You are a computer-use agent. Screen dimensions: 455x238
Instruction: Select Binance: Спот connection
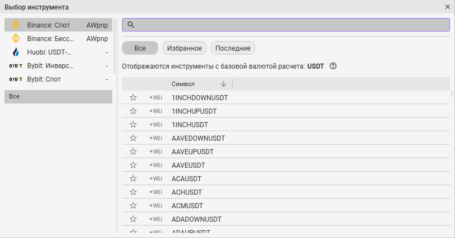coord(58,25)
